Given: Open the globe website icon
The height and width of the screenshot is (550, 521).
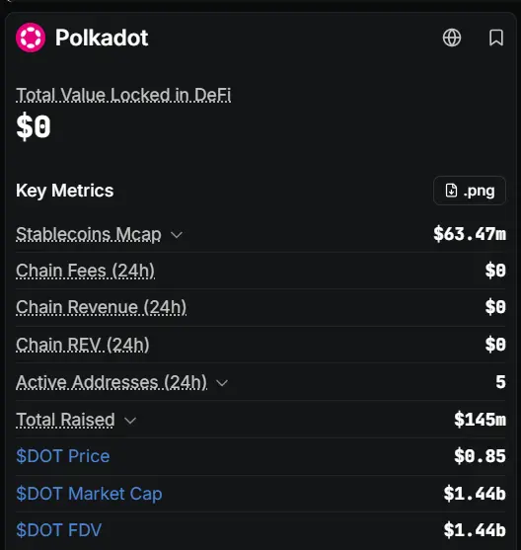Looking at the screenshot, I should 452,38.
